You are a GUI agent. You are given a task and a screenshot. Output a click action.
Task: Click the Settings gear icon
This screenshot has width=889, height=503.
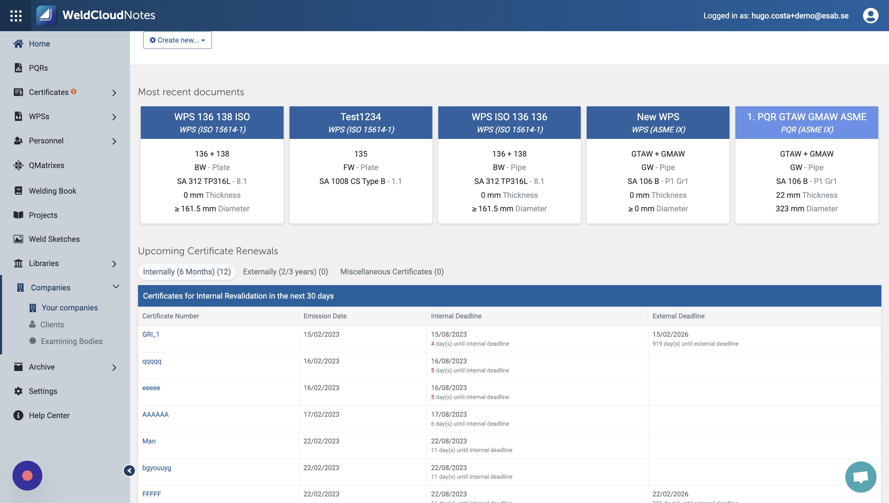(x=18, y=391)
